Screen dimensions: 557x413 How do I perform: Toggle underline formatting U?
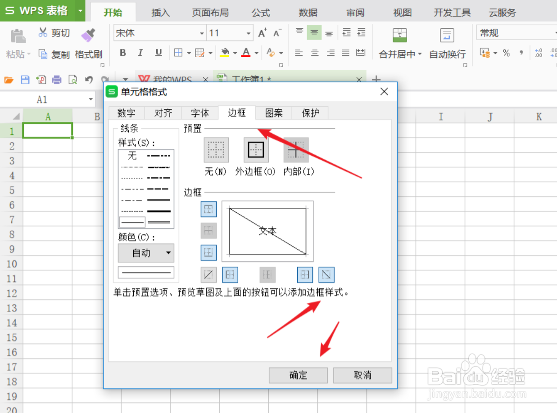[158, 53]
